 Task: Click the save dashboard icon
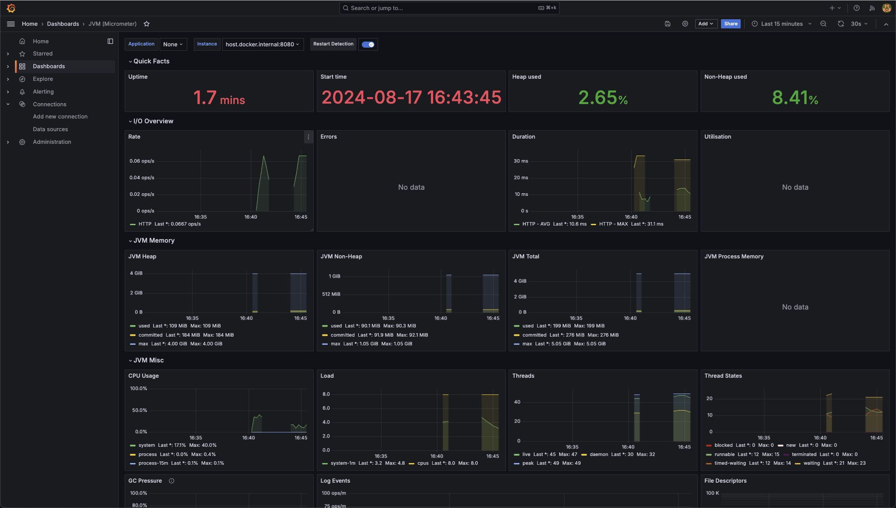[x=668, y=24]
